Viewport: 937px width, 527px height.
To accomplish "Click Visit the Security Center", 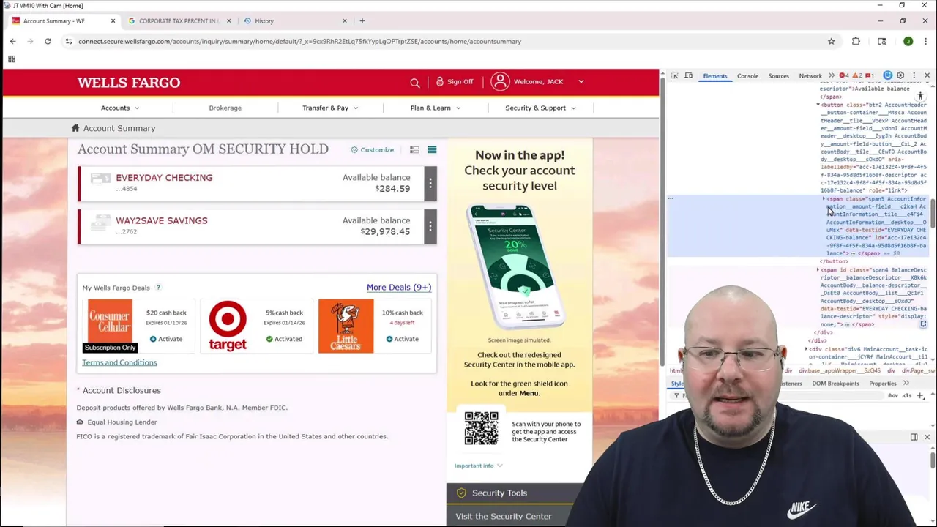I will [504, 516].
